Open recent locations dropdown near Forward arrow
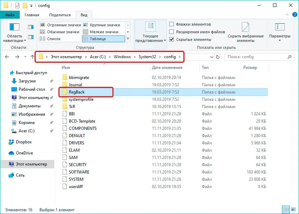The image size is (299, 214). [25, 57]
